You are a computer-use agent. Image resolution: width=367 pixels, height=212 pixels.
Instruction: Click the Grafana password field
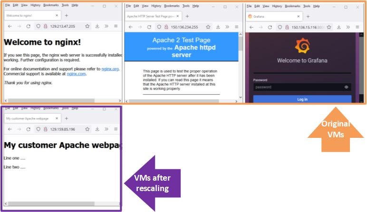click(x=302, y=87)
